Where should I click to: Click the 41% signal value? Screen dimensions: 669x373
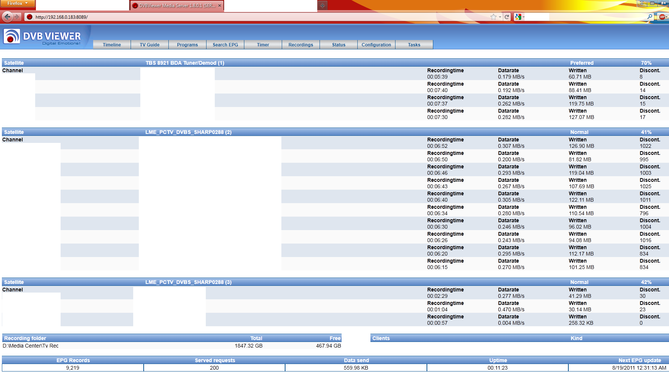[x=646, y=132]
